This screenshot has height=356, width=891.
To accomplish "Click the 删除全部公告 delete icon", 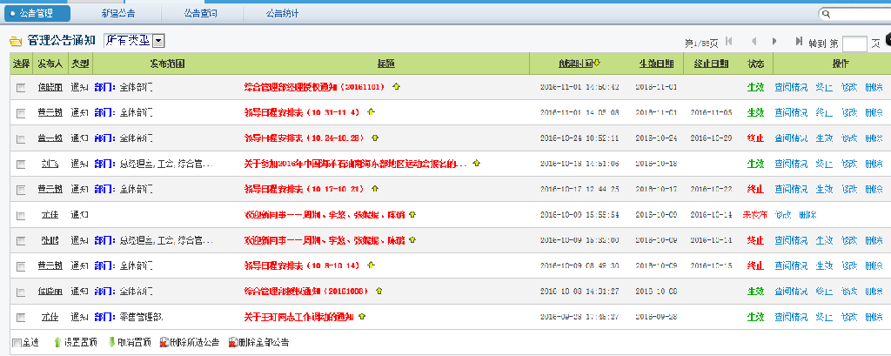I will tap(232, 343).
